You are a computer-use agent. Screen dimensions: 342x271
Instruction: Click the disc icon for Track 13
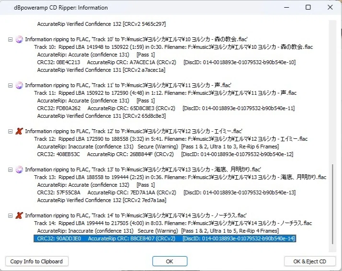[19, 169]
